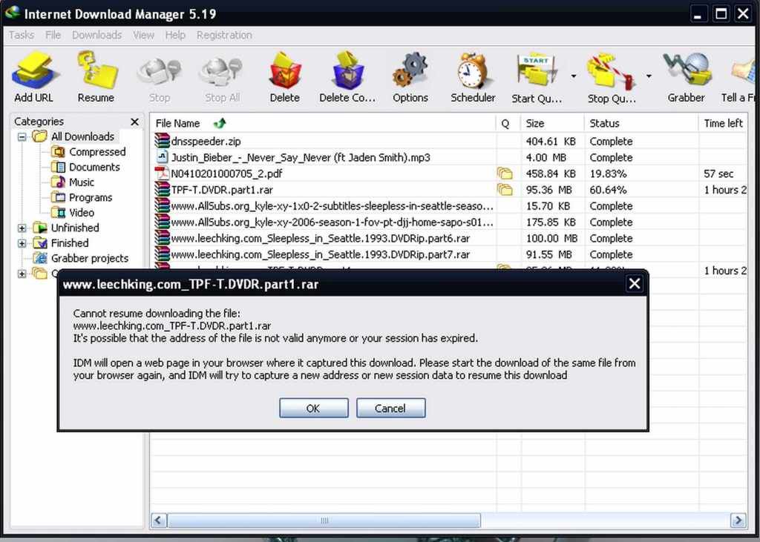Image resolution: width=760 pixels, height=542 pixels.
Task: Select the Video category icon
Action: pyautogui.click(x=58, y=213)
